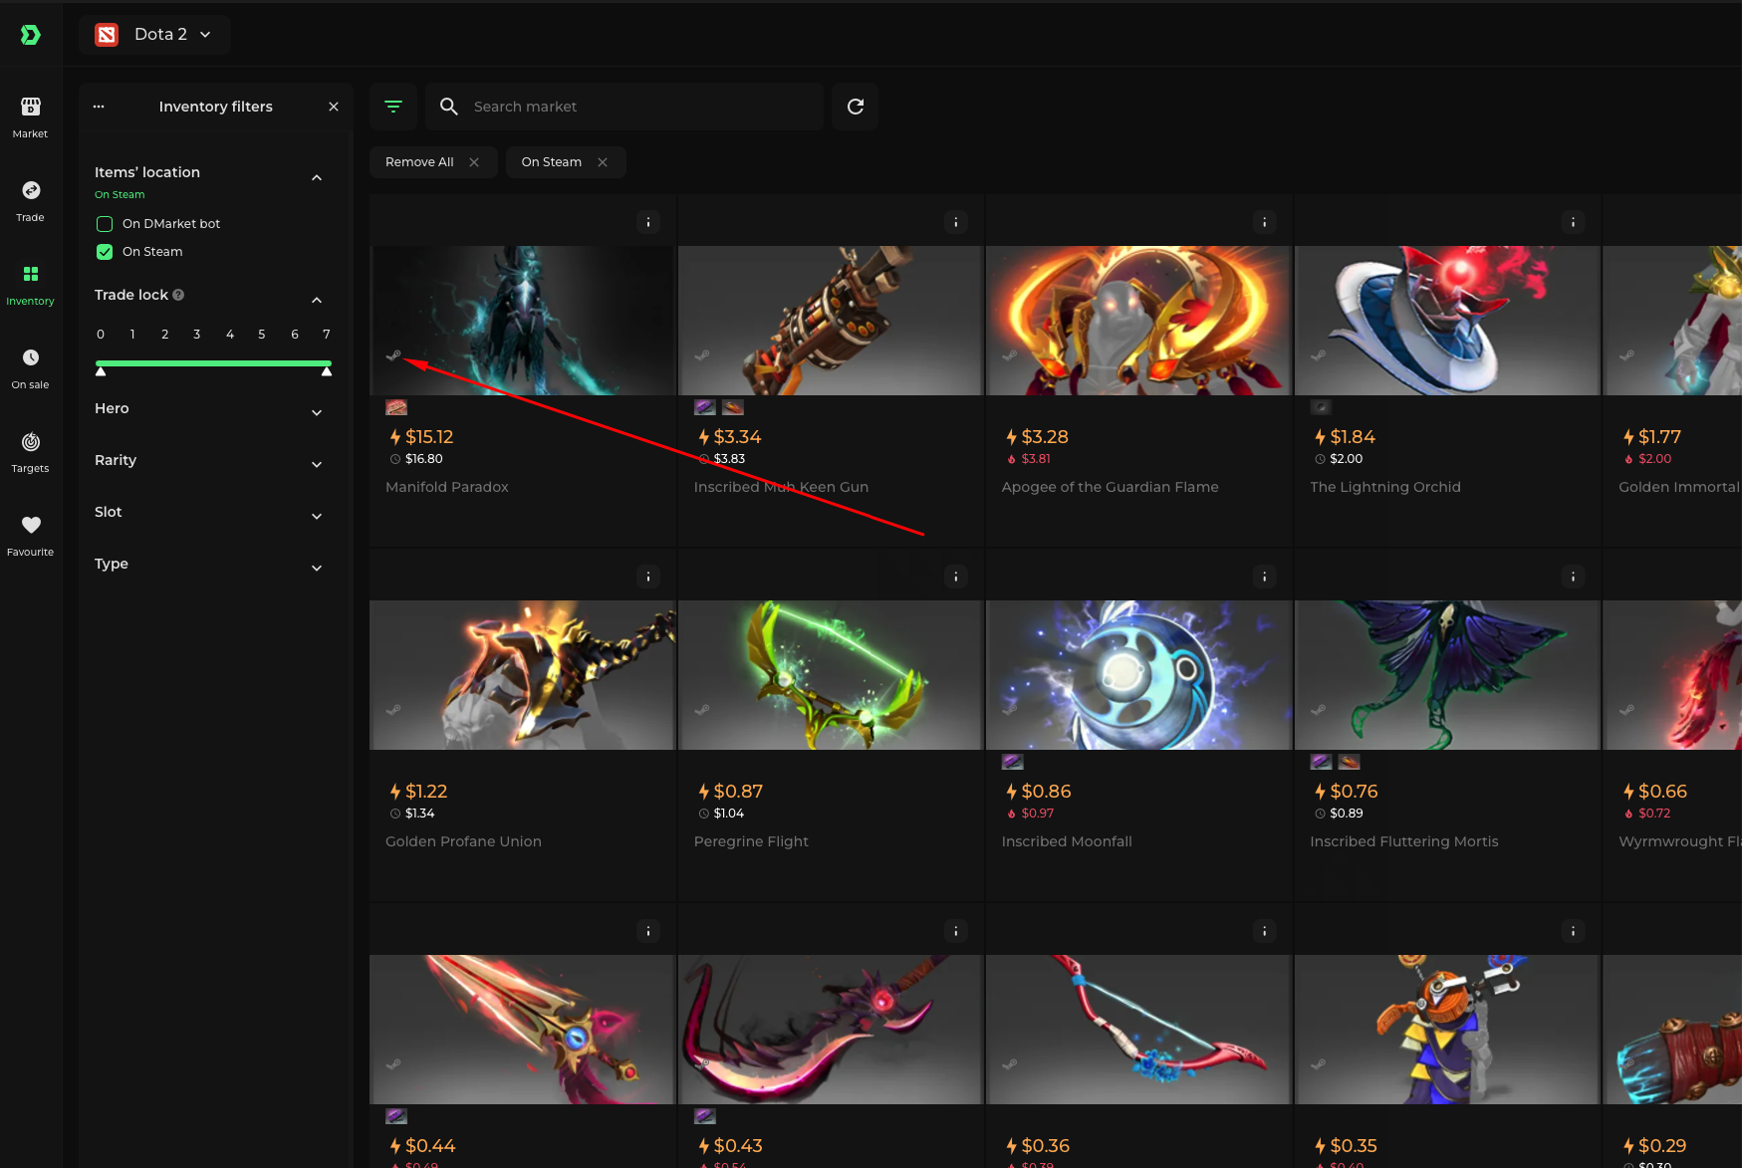Image resolution: width=1742 pixels, height=1168 pixels.
Task: Click the three-dots options in Inventory filters
Action: 99,107
